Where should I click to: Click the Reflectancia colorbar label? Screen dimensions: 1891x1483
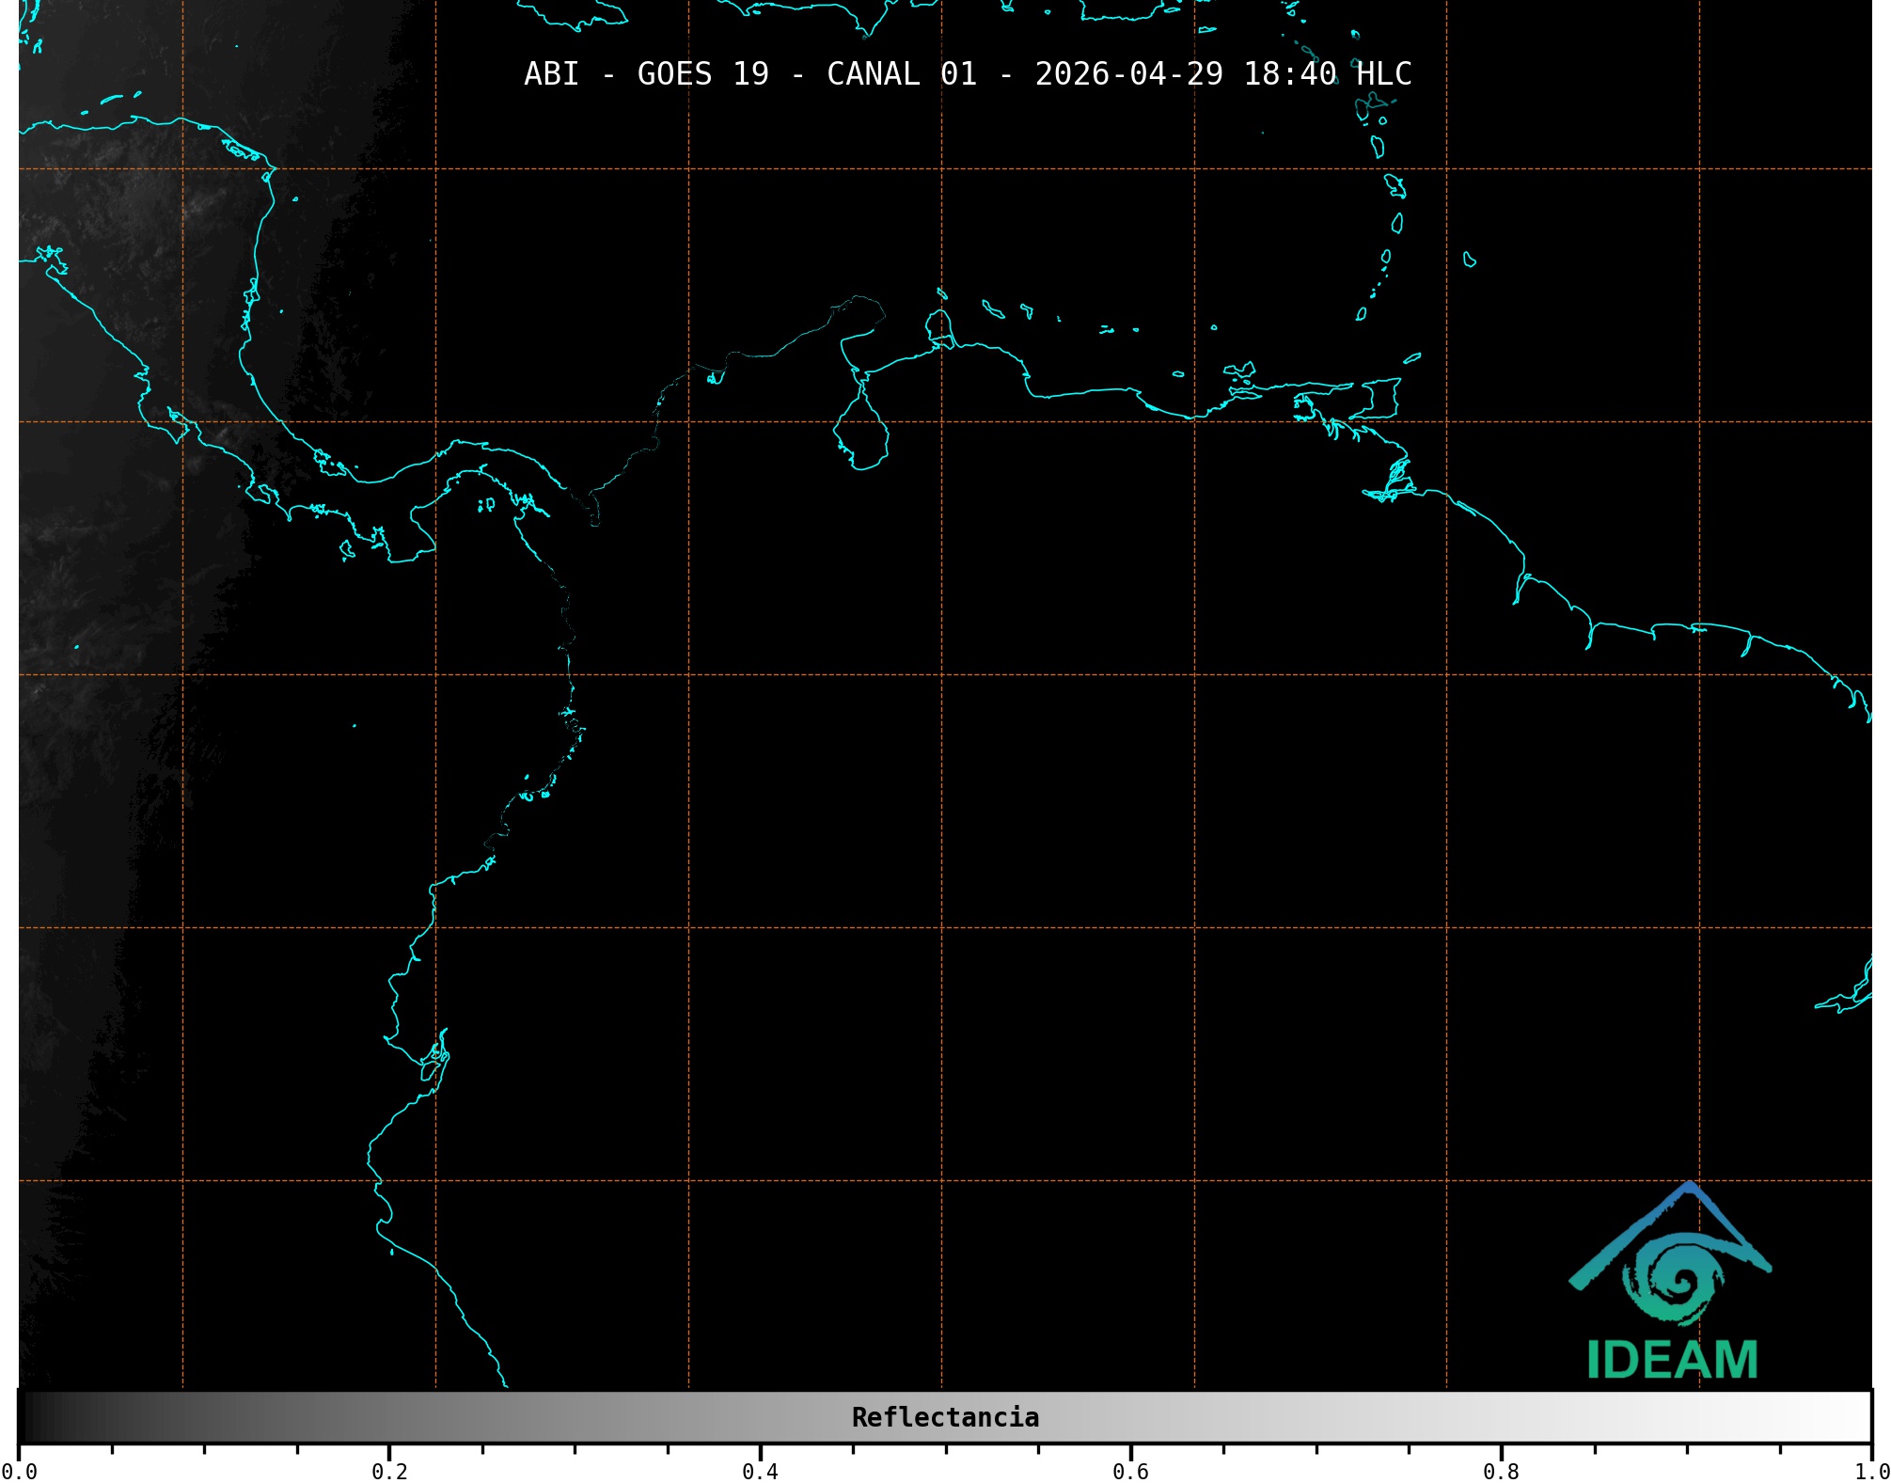(945, 1417)
